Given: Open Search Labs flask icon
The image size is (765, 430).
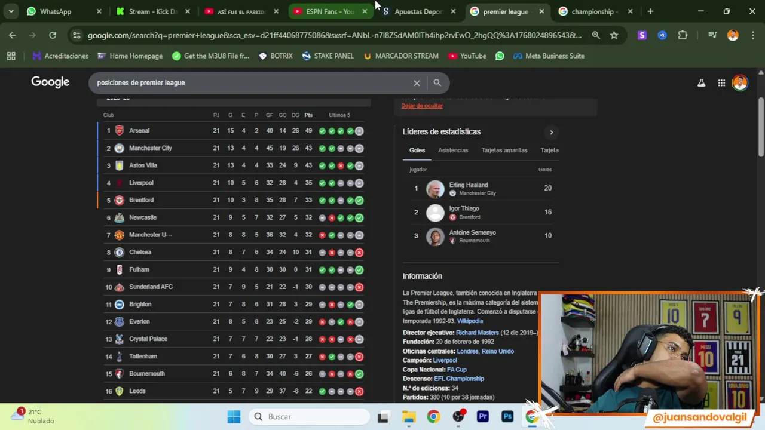Looking at the screenshot, I should pos(701,83).
